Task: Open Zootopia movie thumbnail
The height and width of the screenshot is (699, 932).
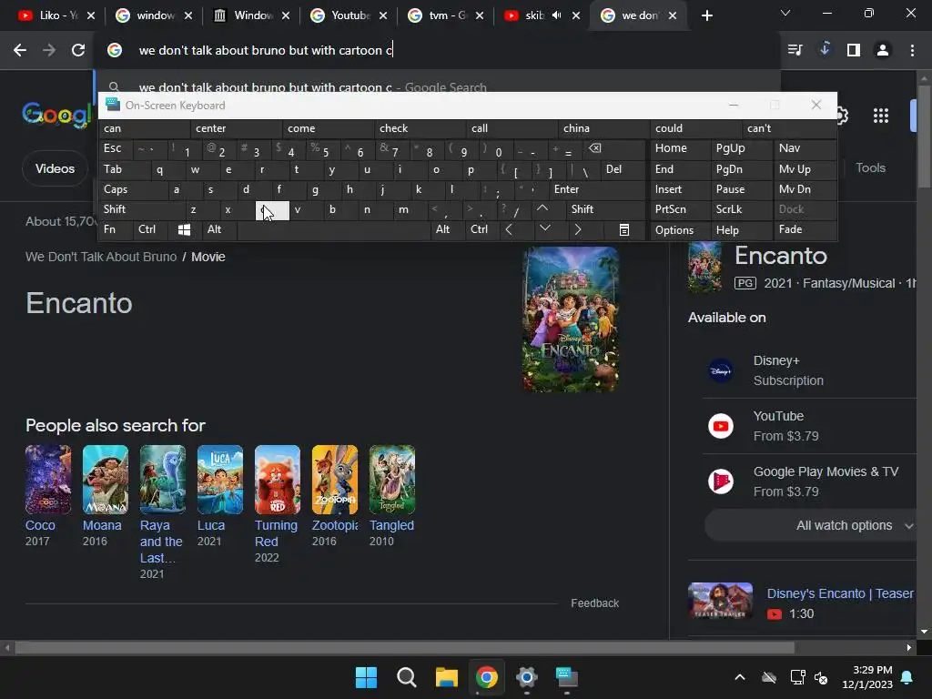Action: coord(335,480)
